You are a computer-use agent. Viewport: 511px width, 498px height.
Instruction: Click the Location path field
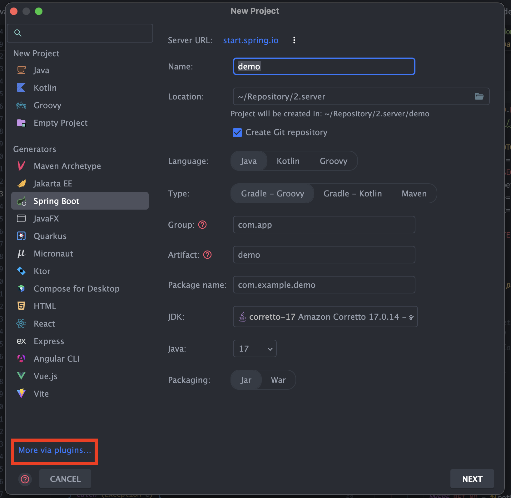361,96
